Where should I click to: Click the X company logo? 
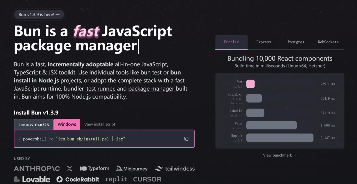click(70, 169)
